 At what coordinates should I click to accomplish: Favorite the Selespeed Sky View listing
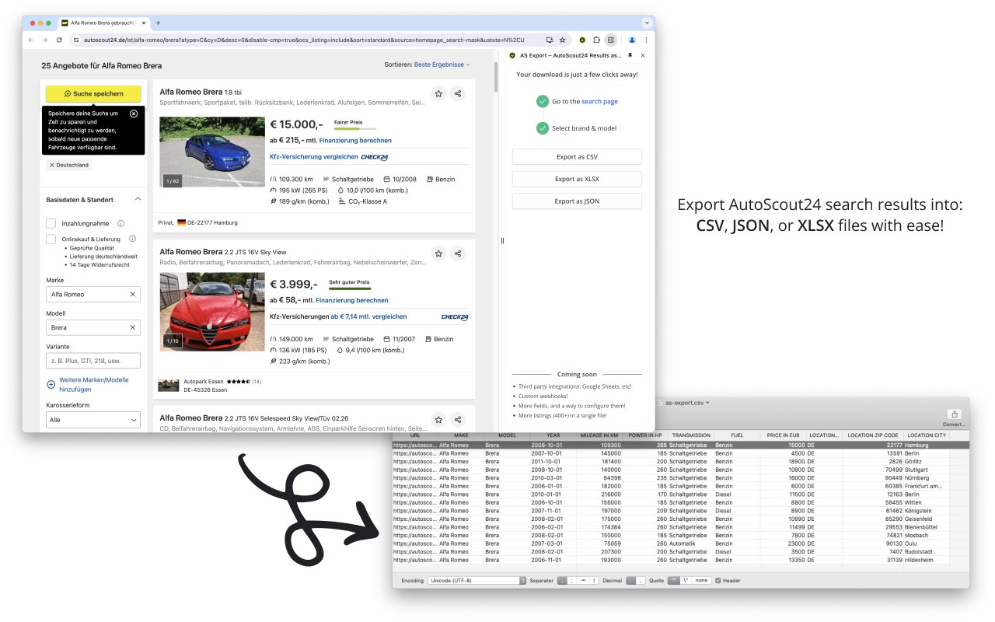click(438, 419)
